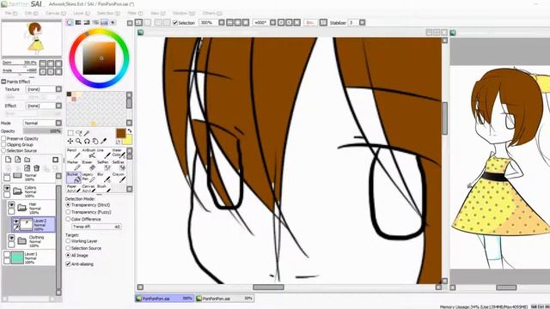
Task: Open the Selection menu
Action: tap(108, 14)
